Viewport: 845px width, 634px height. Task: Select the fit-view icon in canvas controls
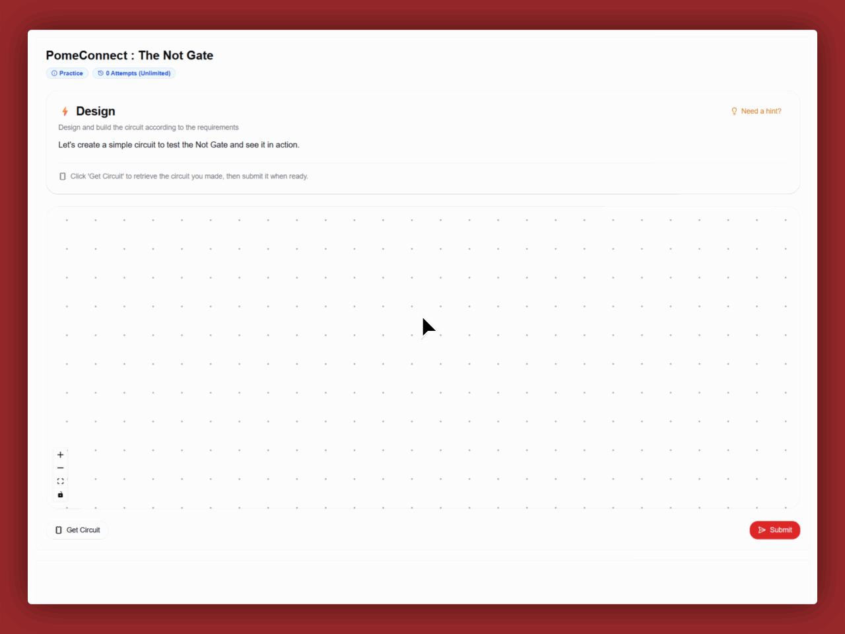click(60, 481)
